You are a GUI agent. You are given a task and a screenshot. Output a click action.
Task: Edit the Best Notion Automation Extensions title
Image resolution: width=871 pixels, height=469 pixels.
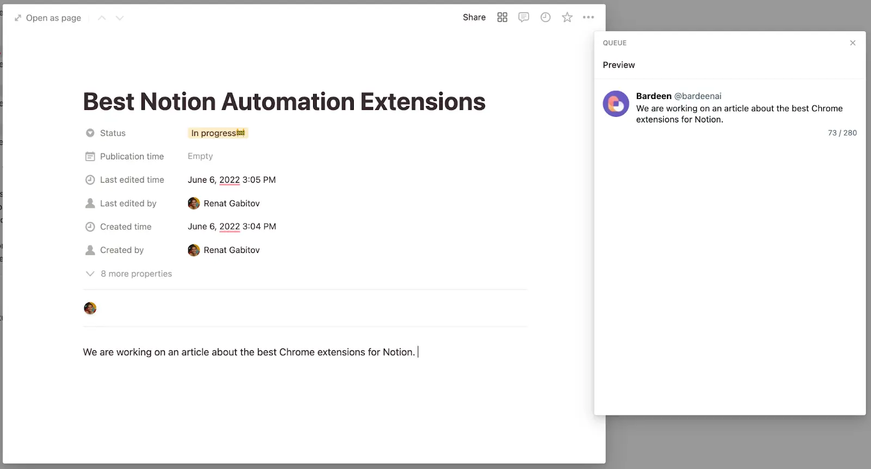(x=284, y=102)
